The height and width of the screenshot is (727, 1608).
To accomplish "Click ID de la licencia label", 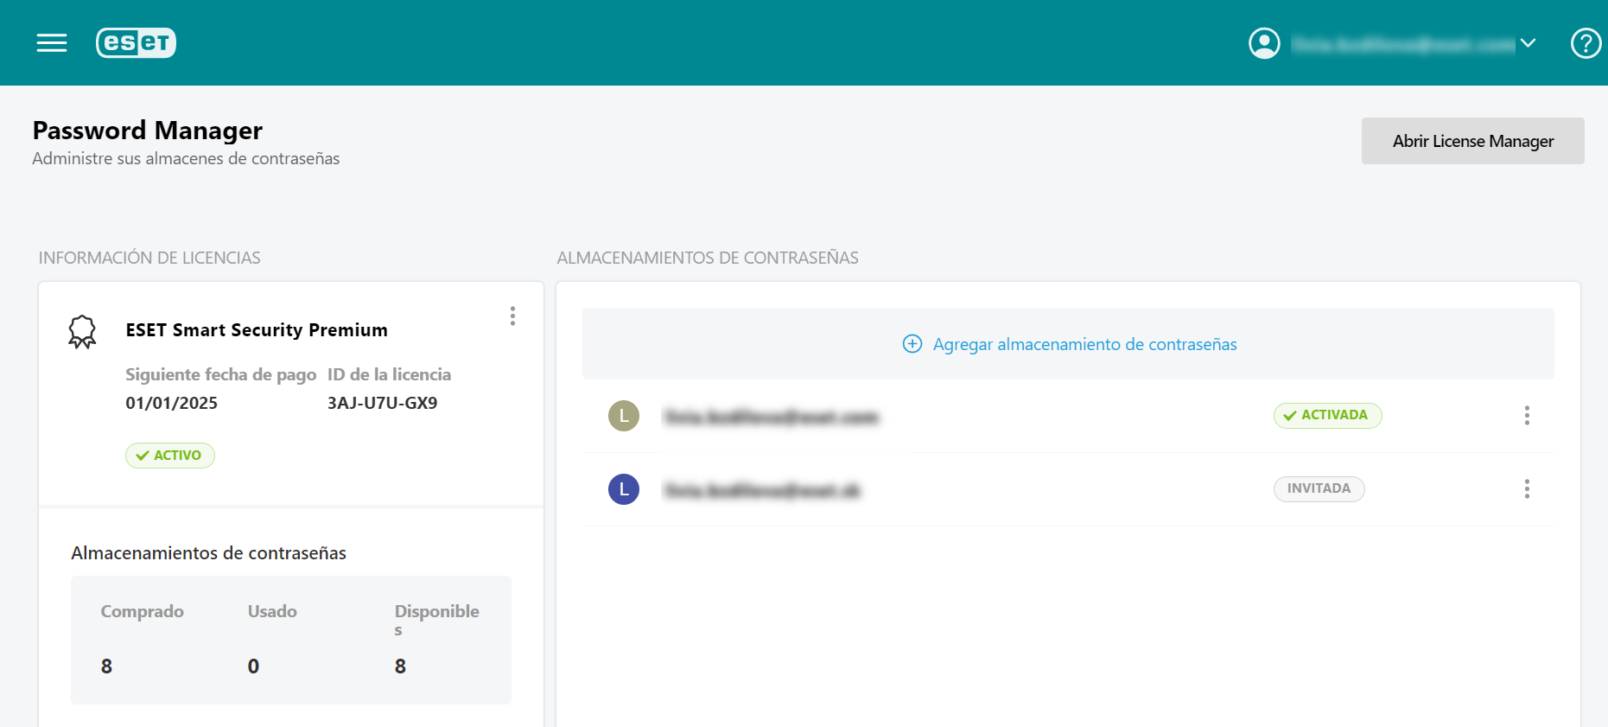I will pos(389,374).
